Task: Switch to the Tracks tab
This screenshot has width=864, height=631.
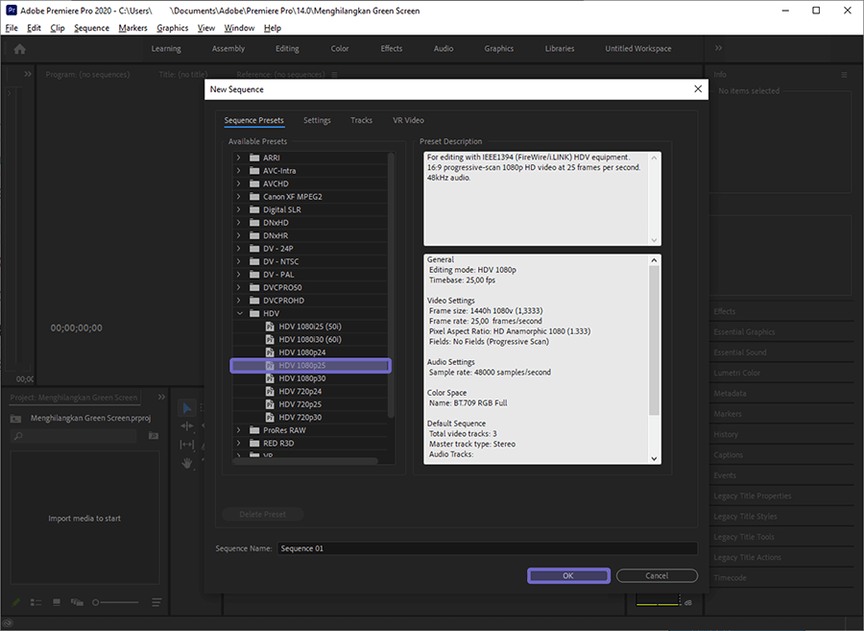Action: pyautogui.click(x=362, y=120)
